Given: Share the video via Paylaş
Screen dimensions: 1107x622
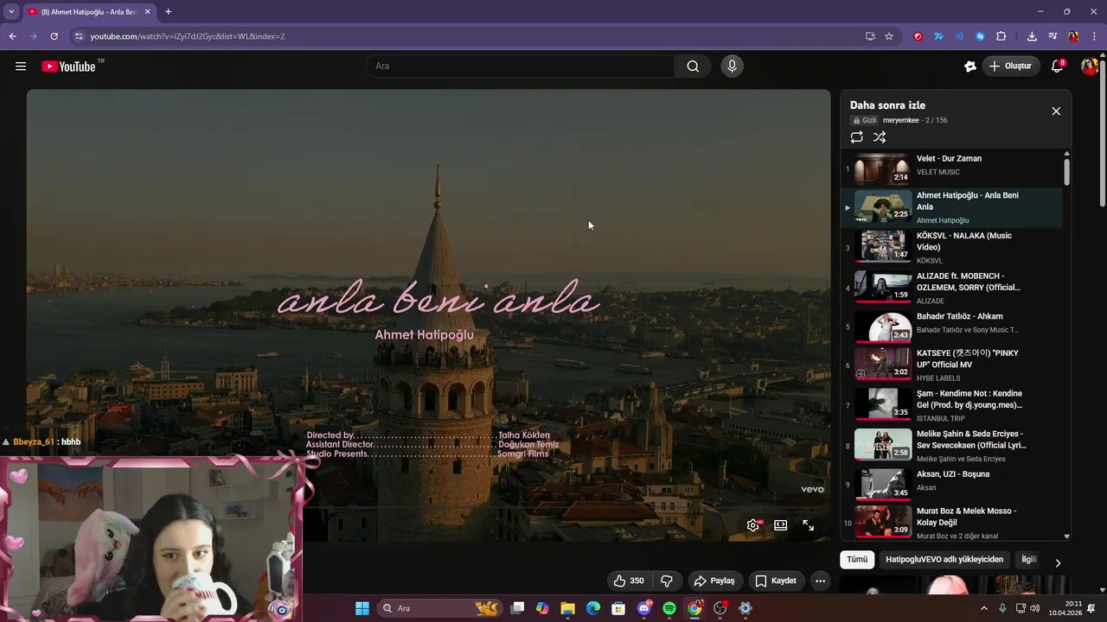Looking at the screenshot, I should point(714,581).
